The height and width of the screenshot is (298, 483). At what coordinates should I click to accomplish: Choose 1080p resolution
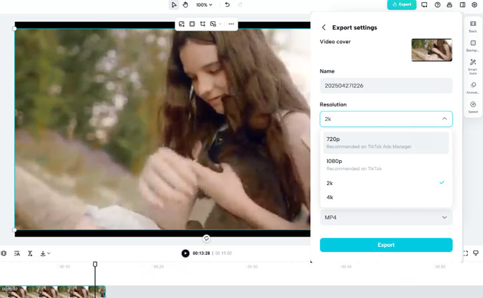(386, 164)
